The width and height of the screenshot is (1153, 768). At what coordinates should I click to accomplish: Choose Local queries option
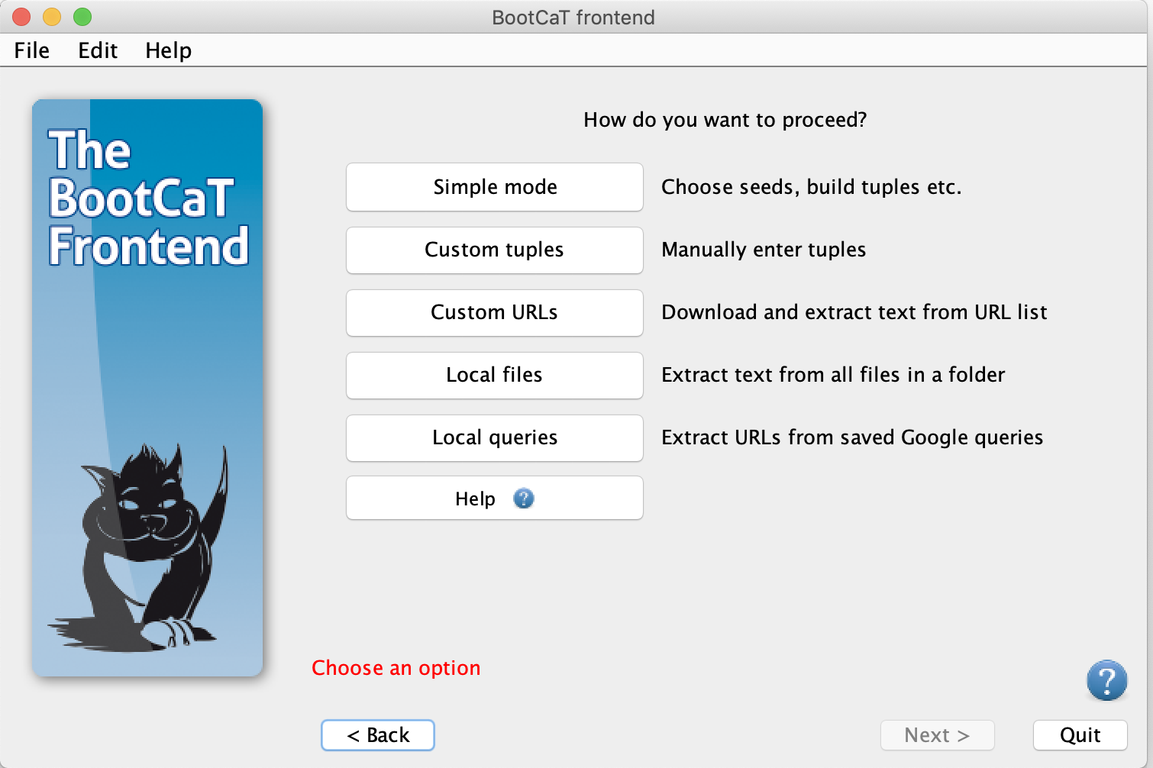(x=495, y=437)
